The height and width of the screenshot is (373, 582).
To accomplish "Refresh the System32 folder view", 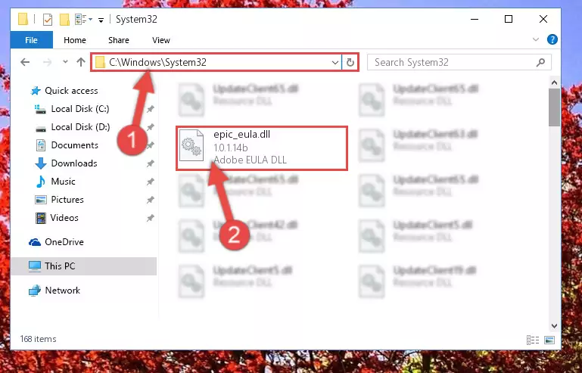I will click(x=350, y=62).
